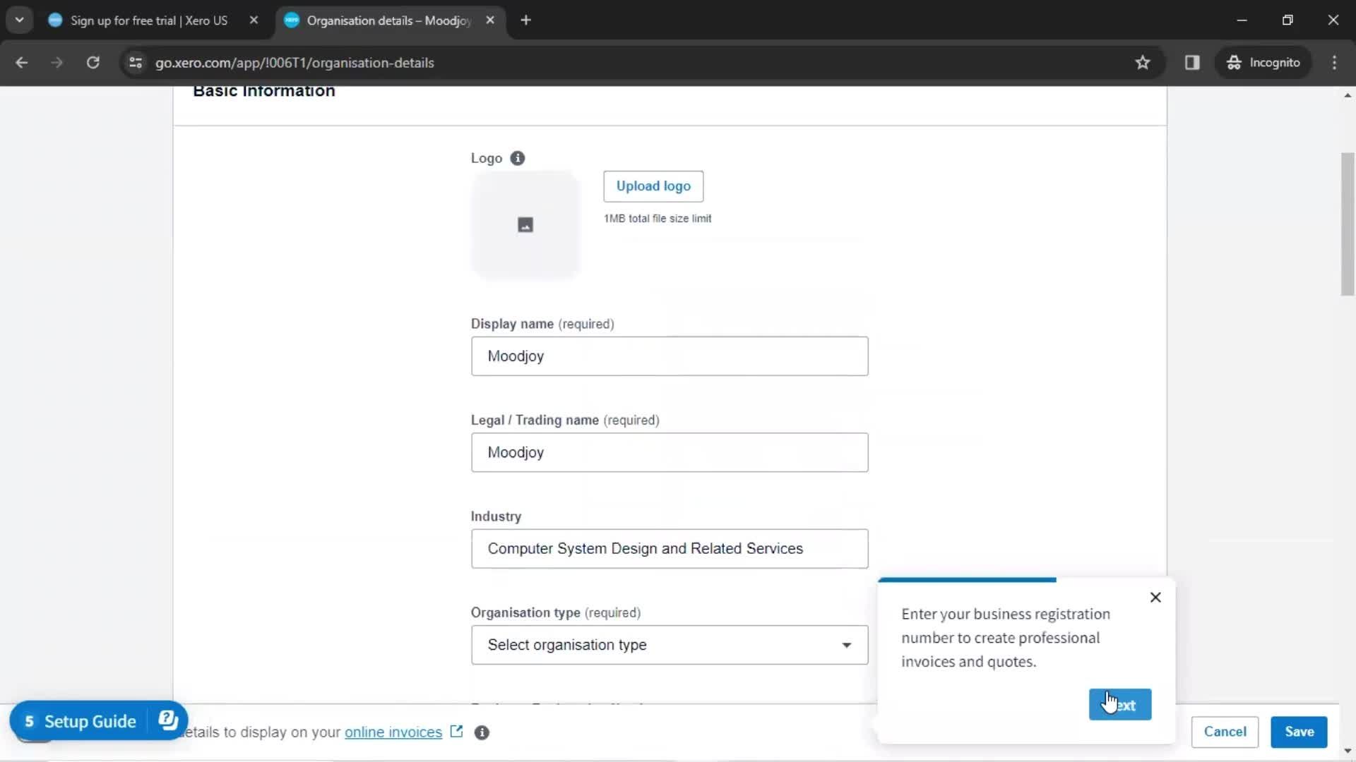Click the help chat icon in Setup Guide
This screenshot has width=1356, height=762.
pyautogui.click(x=168, y=720)
